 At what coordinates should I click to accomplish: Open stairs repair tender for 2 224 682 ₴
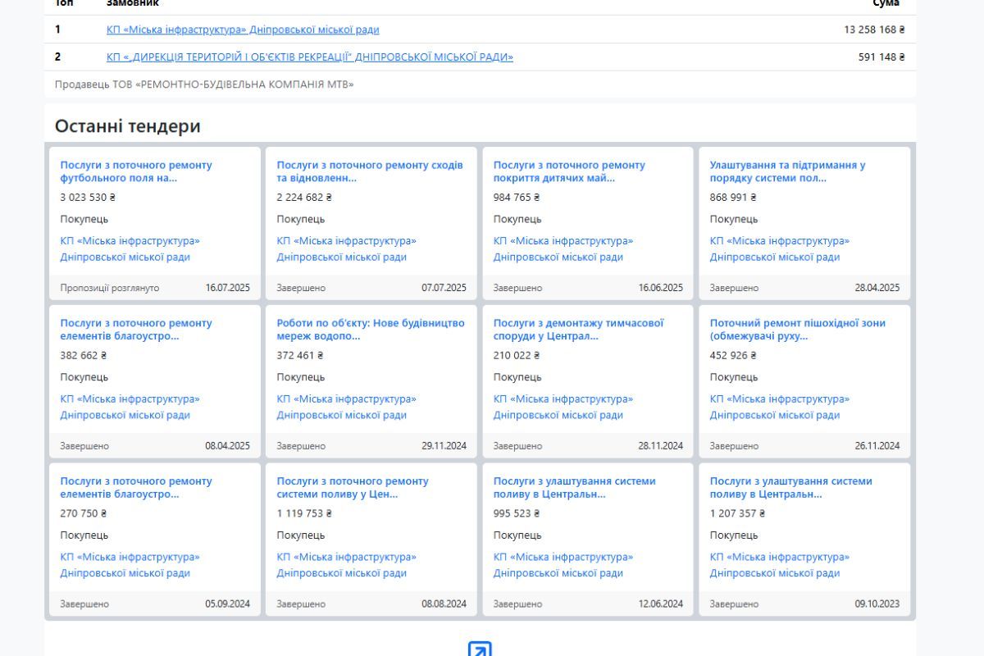[x=370, y=171]
